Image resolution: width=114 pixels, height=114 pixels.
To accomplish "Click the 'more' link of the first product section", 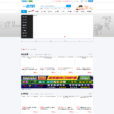I will pyautogui.click(x=91, y=54).
